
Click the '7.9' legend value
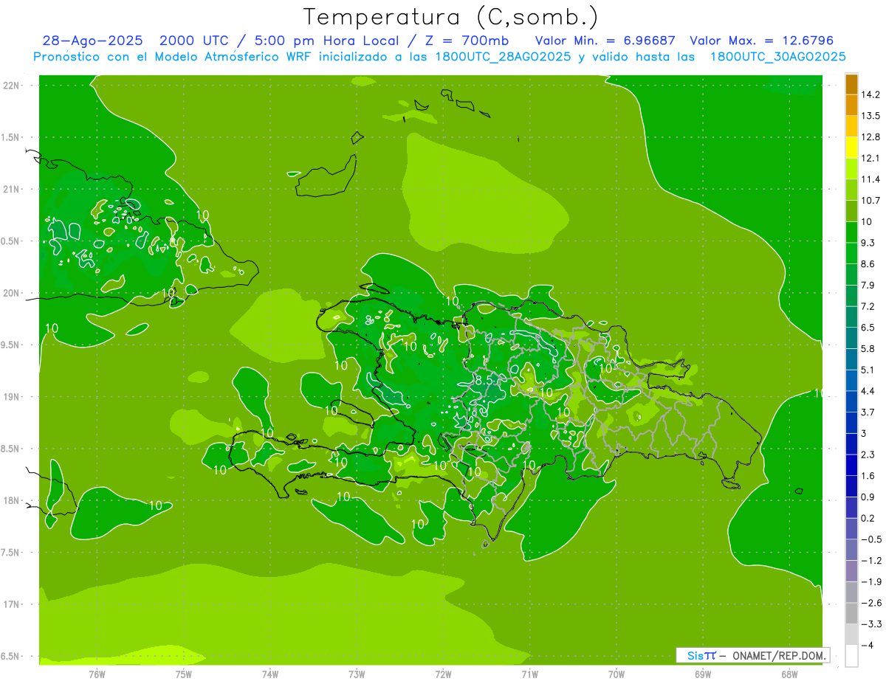click(868, 286)
